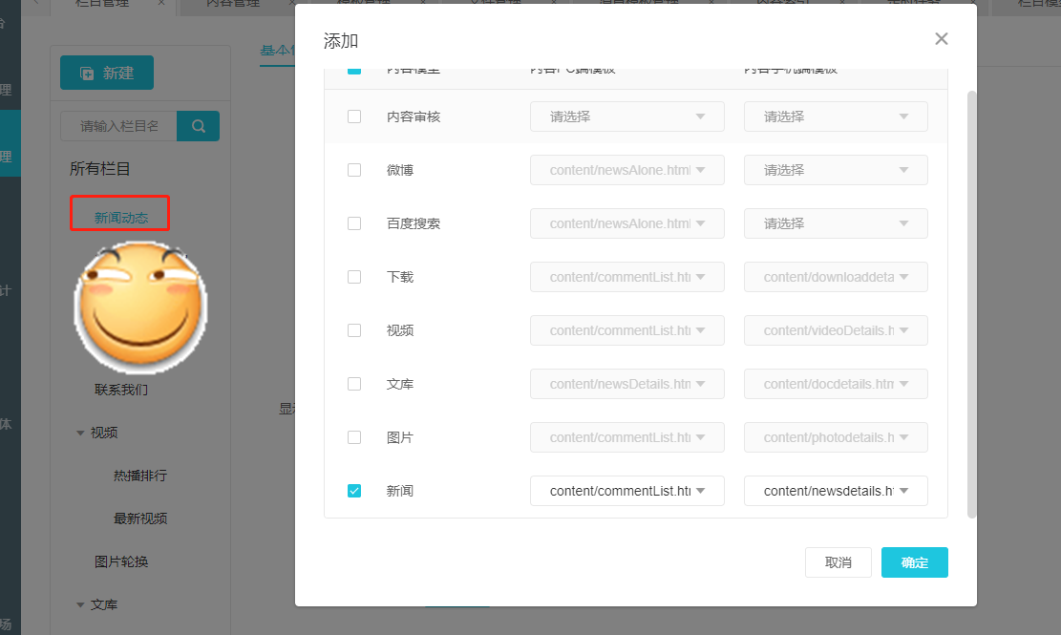The image size is (1061, 635).
Task: Click the 新建 button with plus icon
Action: pyautogui.click(x=107, y=74)
